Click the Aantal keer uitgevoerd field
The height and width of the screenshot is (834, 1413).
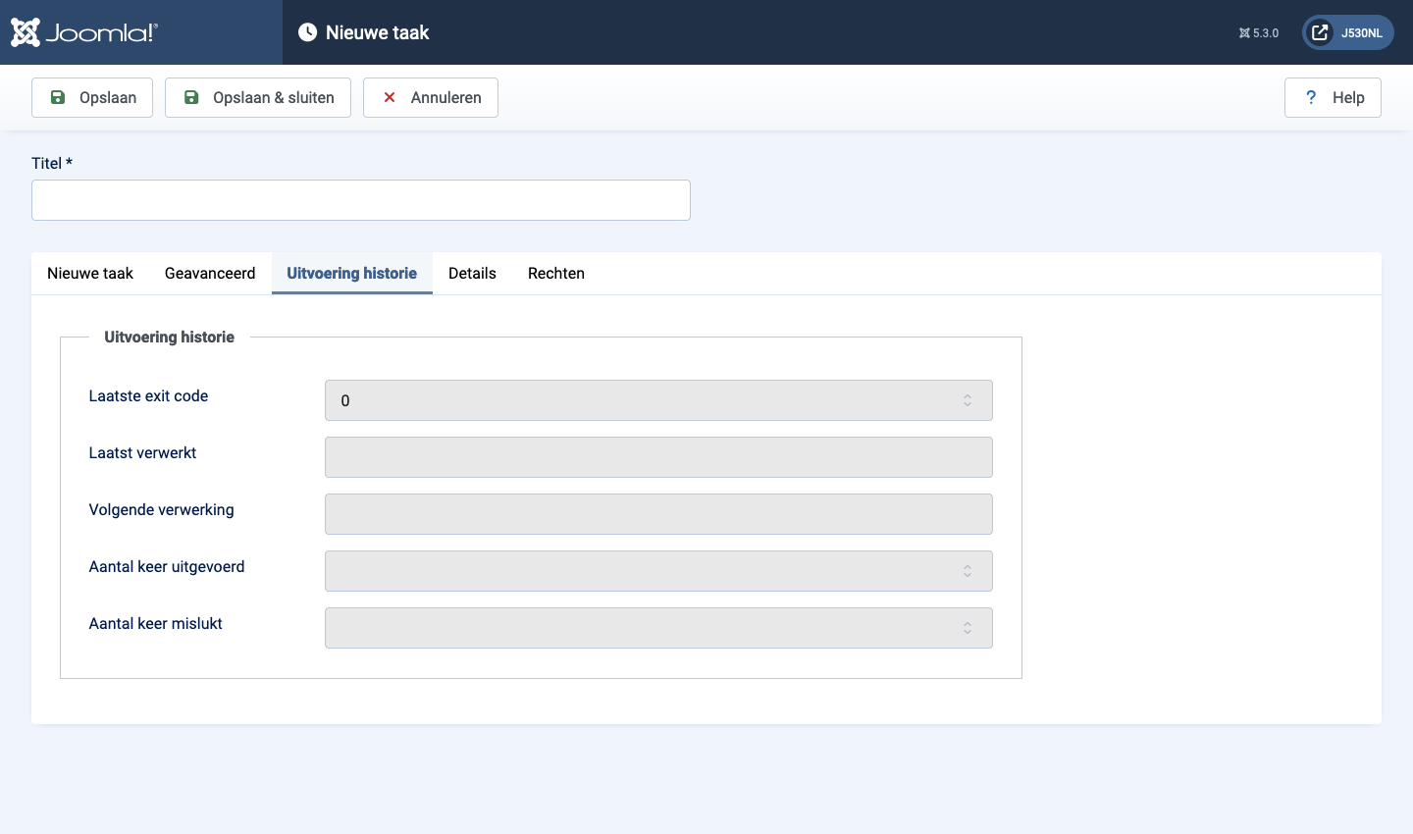[x=658, y=571]
